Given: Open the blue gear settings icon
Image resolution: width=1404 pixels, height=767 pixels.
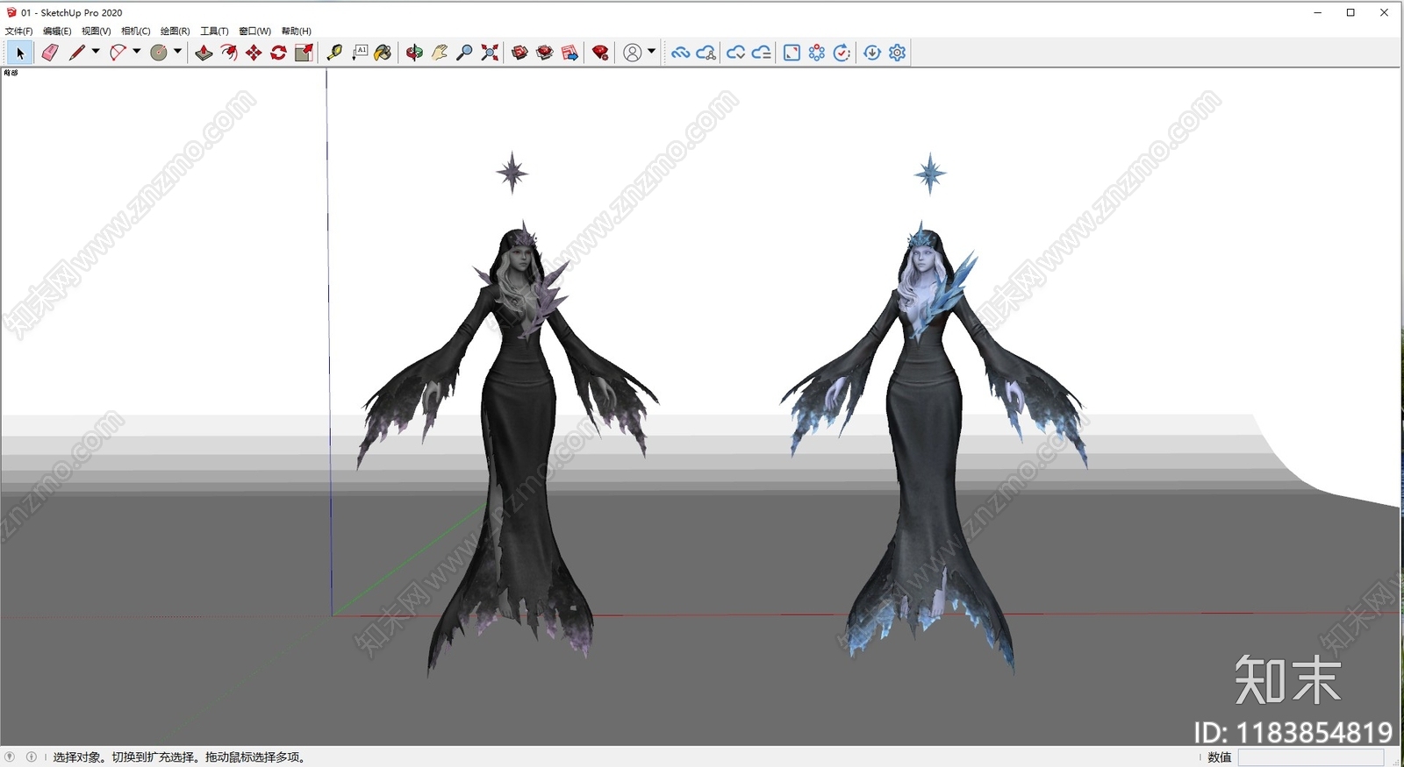Looking at the screenshot, I should click(897, 53).
